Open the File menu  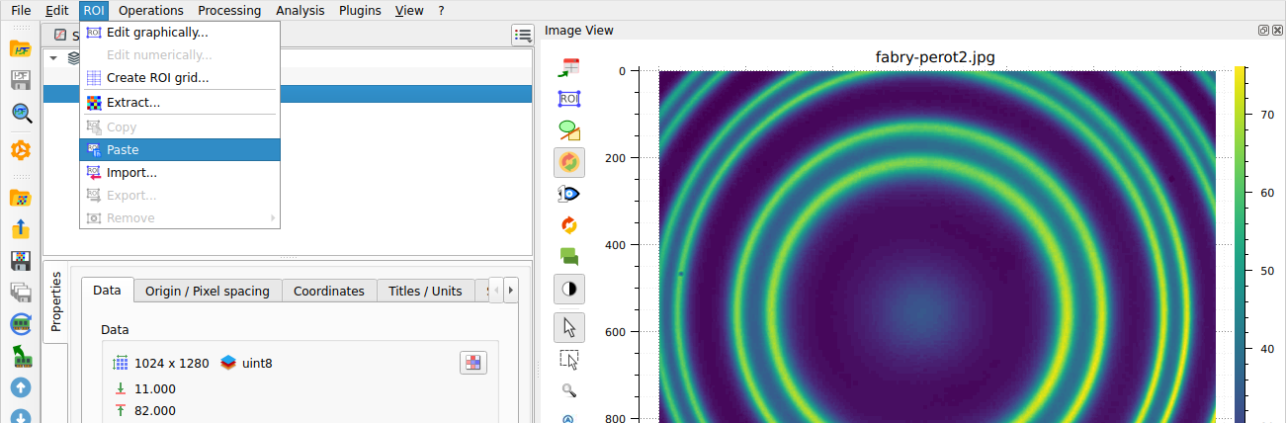(21, 11)
